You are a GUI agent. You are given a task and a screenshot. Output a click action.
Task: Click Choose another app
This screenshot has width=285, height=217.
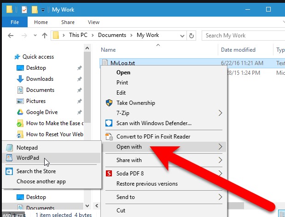point(52,181)
